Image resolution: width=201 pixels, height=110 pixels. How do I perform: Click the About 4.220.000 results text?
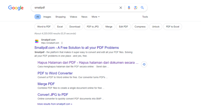point(55,34)
